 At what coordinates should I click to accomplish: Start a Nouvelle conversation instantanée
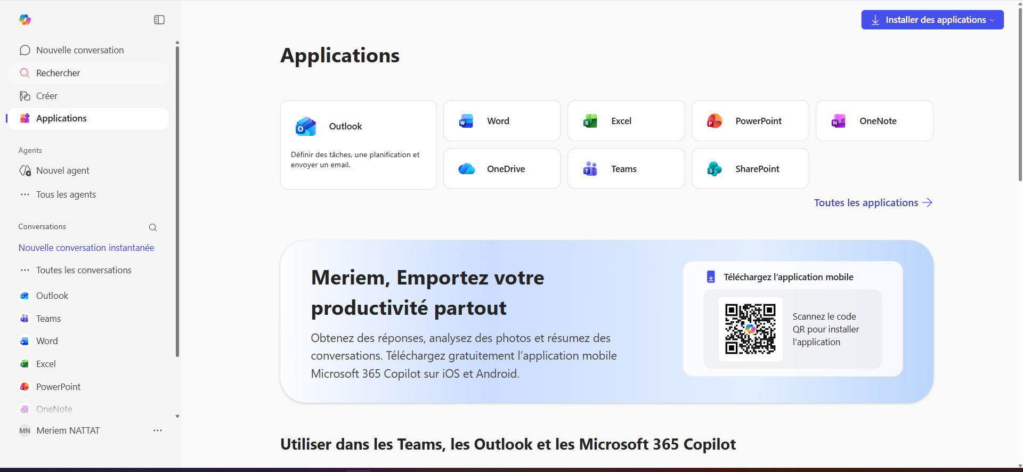pyautogui.click(x=86, y=248)
